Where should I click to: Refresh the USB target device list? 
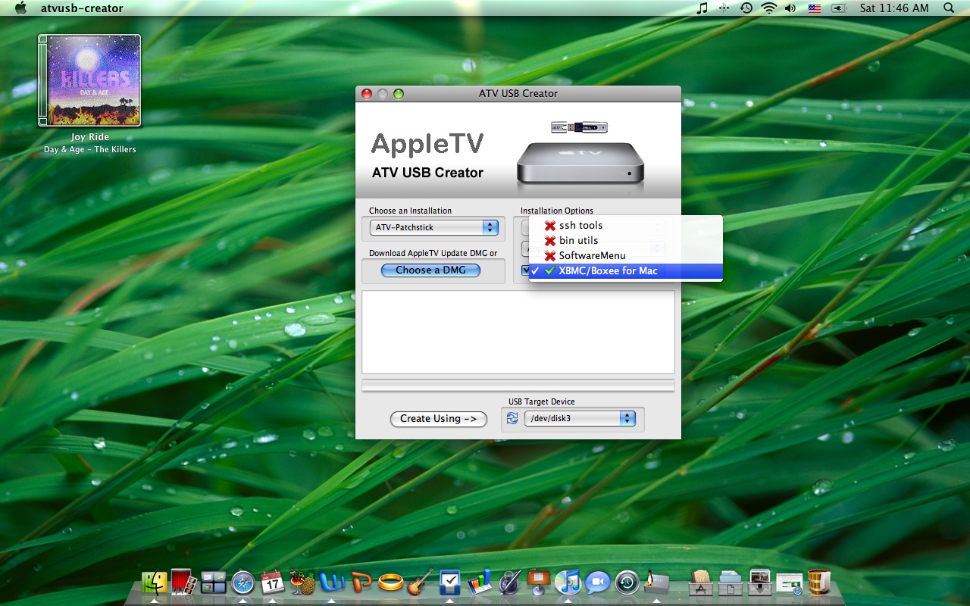coord(512,418)
